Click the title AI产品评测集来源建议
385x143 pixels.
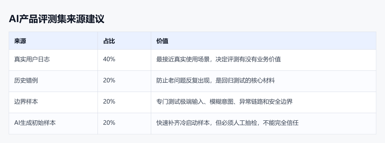[x=57, y=19]
